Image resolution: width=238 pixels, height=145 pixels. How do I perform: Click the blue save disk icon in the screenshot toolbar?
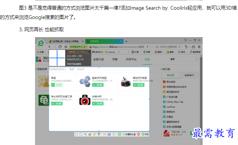[x=109, y=134]
